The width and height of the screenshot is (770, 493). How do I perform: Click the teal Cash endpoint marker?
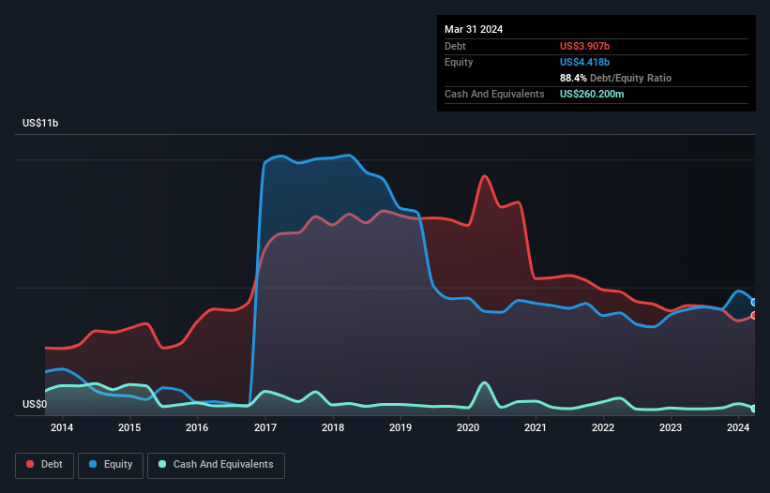[754, 409]
